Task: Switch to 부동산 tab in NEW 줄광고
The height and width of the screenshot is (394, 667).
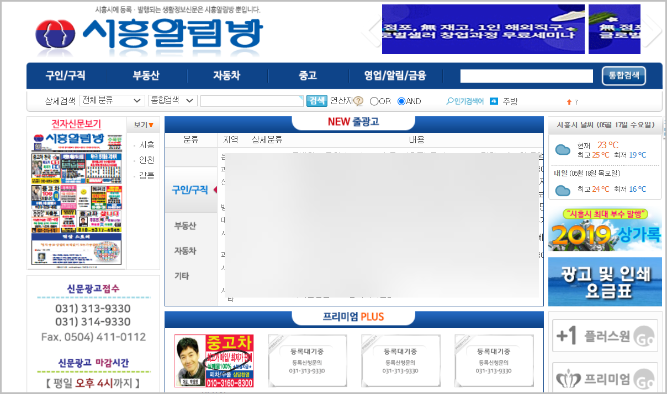Action: tap(186, 226)
